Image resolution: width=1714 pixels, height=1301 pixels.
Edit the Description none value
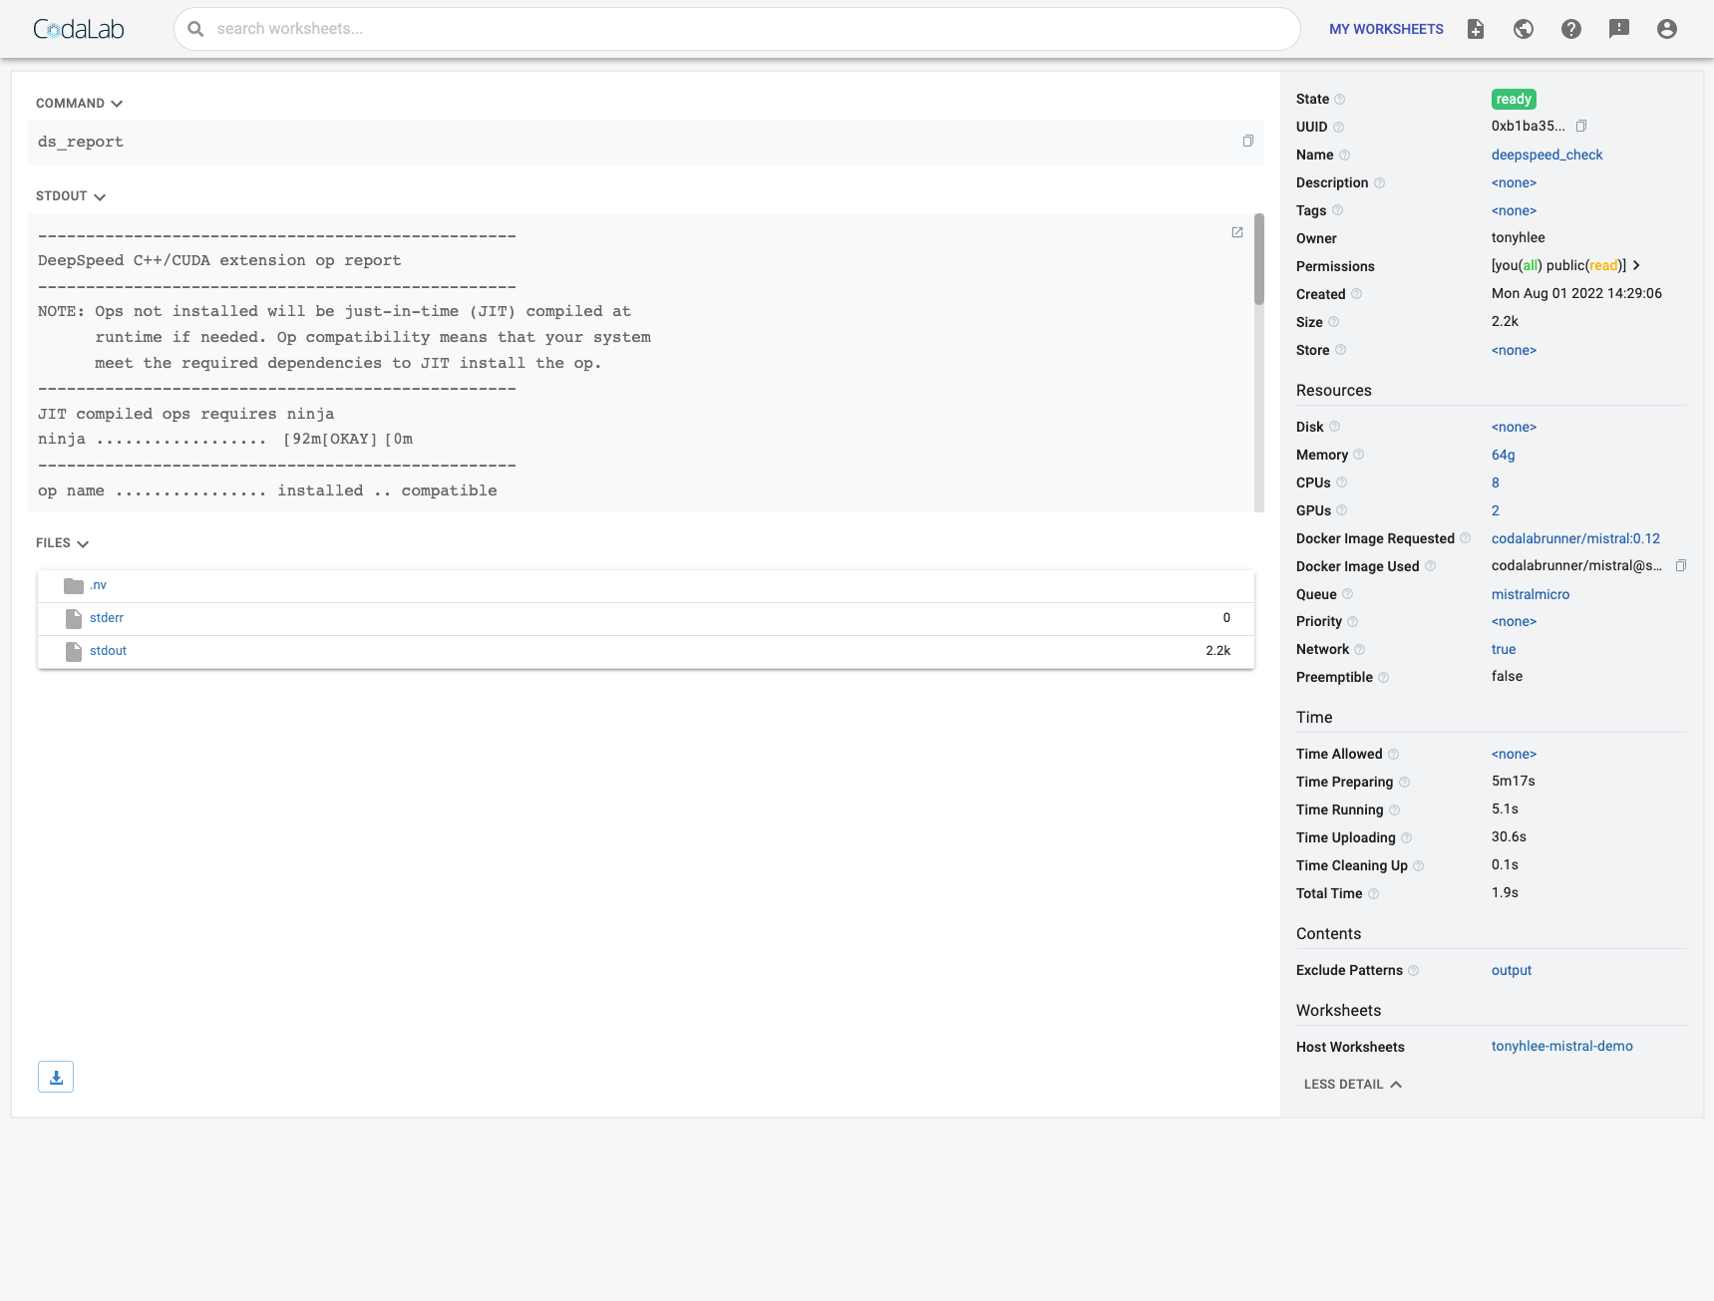[1514, 182]
